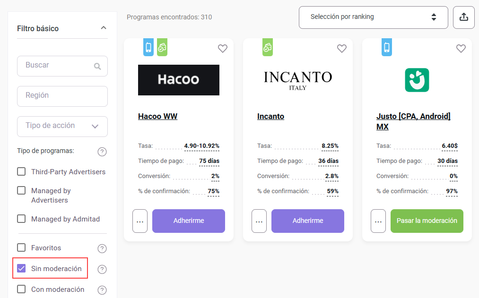Image resolution: width=479 pixels, height=298 pixels.
Task: Add Hacoo WW to favorites heart
Action: point(223,49)
